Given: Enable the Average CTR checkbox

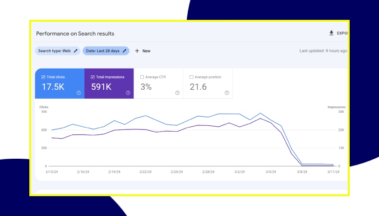Looking at the screenshot, I should (x=142, y=77).
